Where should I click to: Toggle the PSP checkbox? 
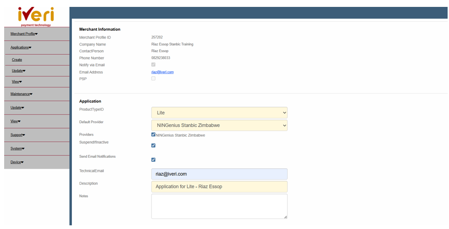click(153, 78)
